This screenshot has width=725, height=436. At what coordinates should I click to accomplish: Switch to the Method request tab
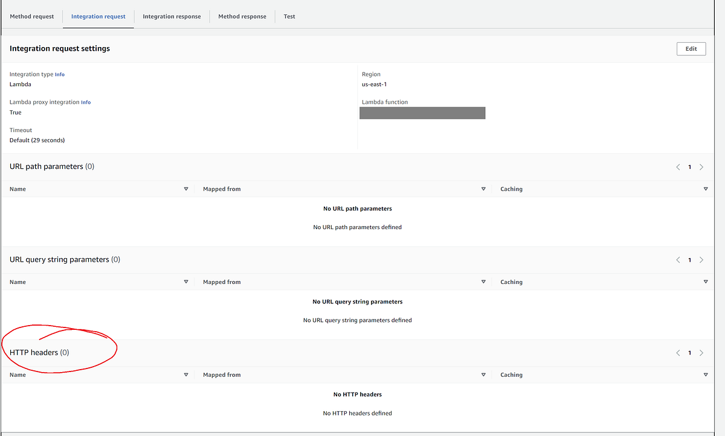pyautogui.click(x=31, y=16)
